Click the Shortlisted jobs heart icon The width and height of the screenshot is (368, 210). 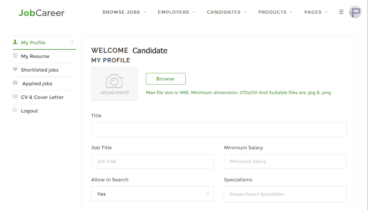pos(15,70)
